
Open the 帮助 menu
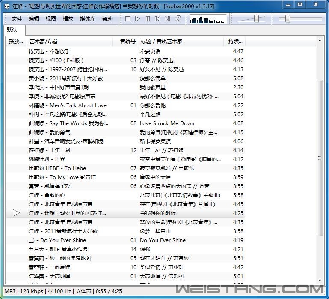pos(107,19)
